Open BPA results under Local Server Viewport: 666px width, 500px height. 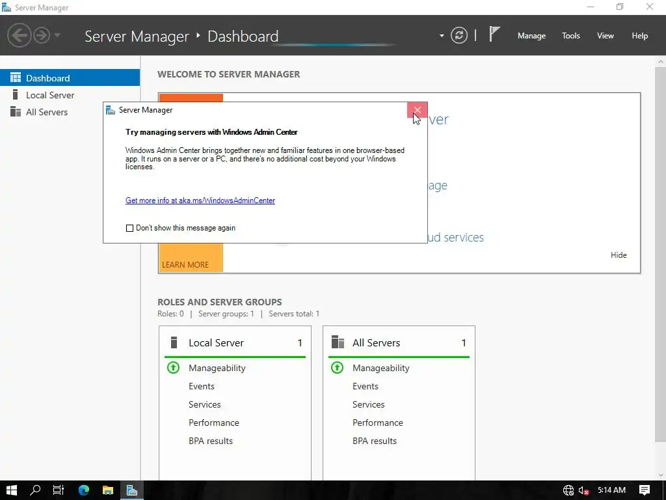click(211, 441)
